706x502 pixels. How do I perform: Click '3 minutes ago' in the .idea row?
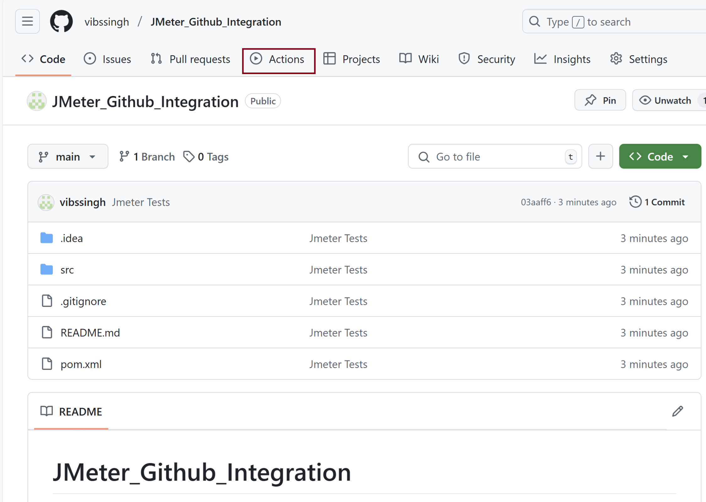(x=654, y=238)
